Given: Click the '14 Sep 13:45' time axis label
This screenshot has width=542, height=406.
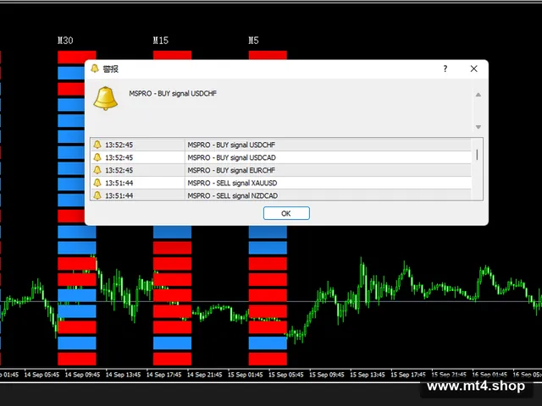Looking at the screenshot, I should [123, 375].
